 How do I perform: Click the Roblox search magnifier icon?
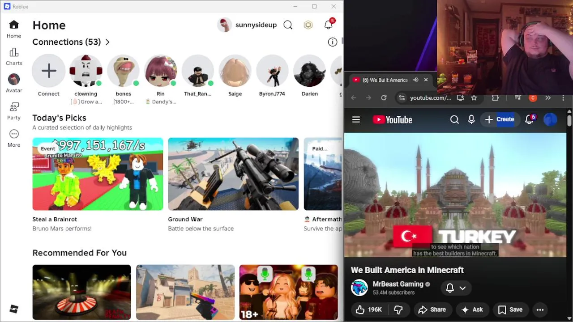pos(288,25)
